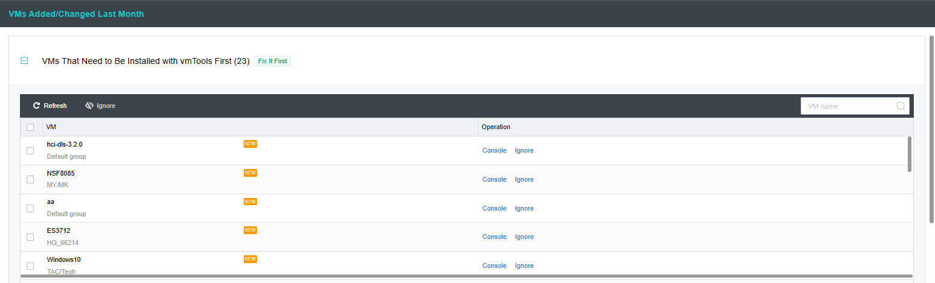Toggle the select-all checkbox in header
The height and width of the screenshot is (283, 935).
(x=30, y=127)
